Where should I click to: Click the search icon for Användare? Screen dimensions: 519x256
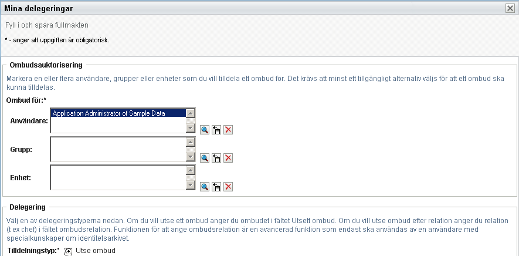point(205,130)
